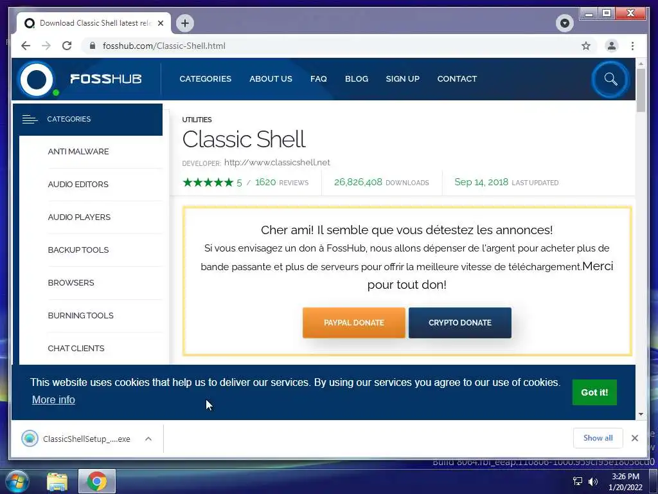The height and width of the screenshot is (494, 658).
Task: Click the browser forward arrow
Action: (x=46, y=46)
